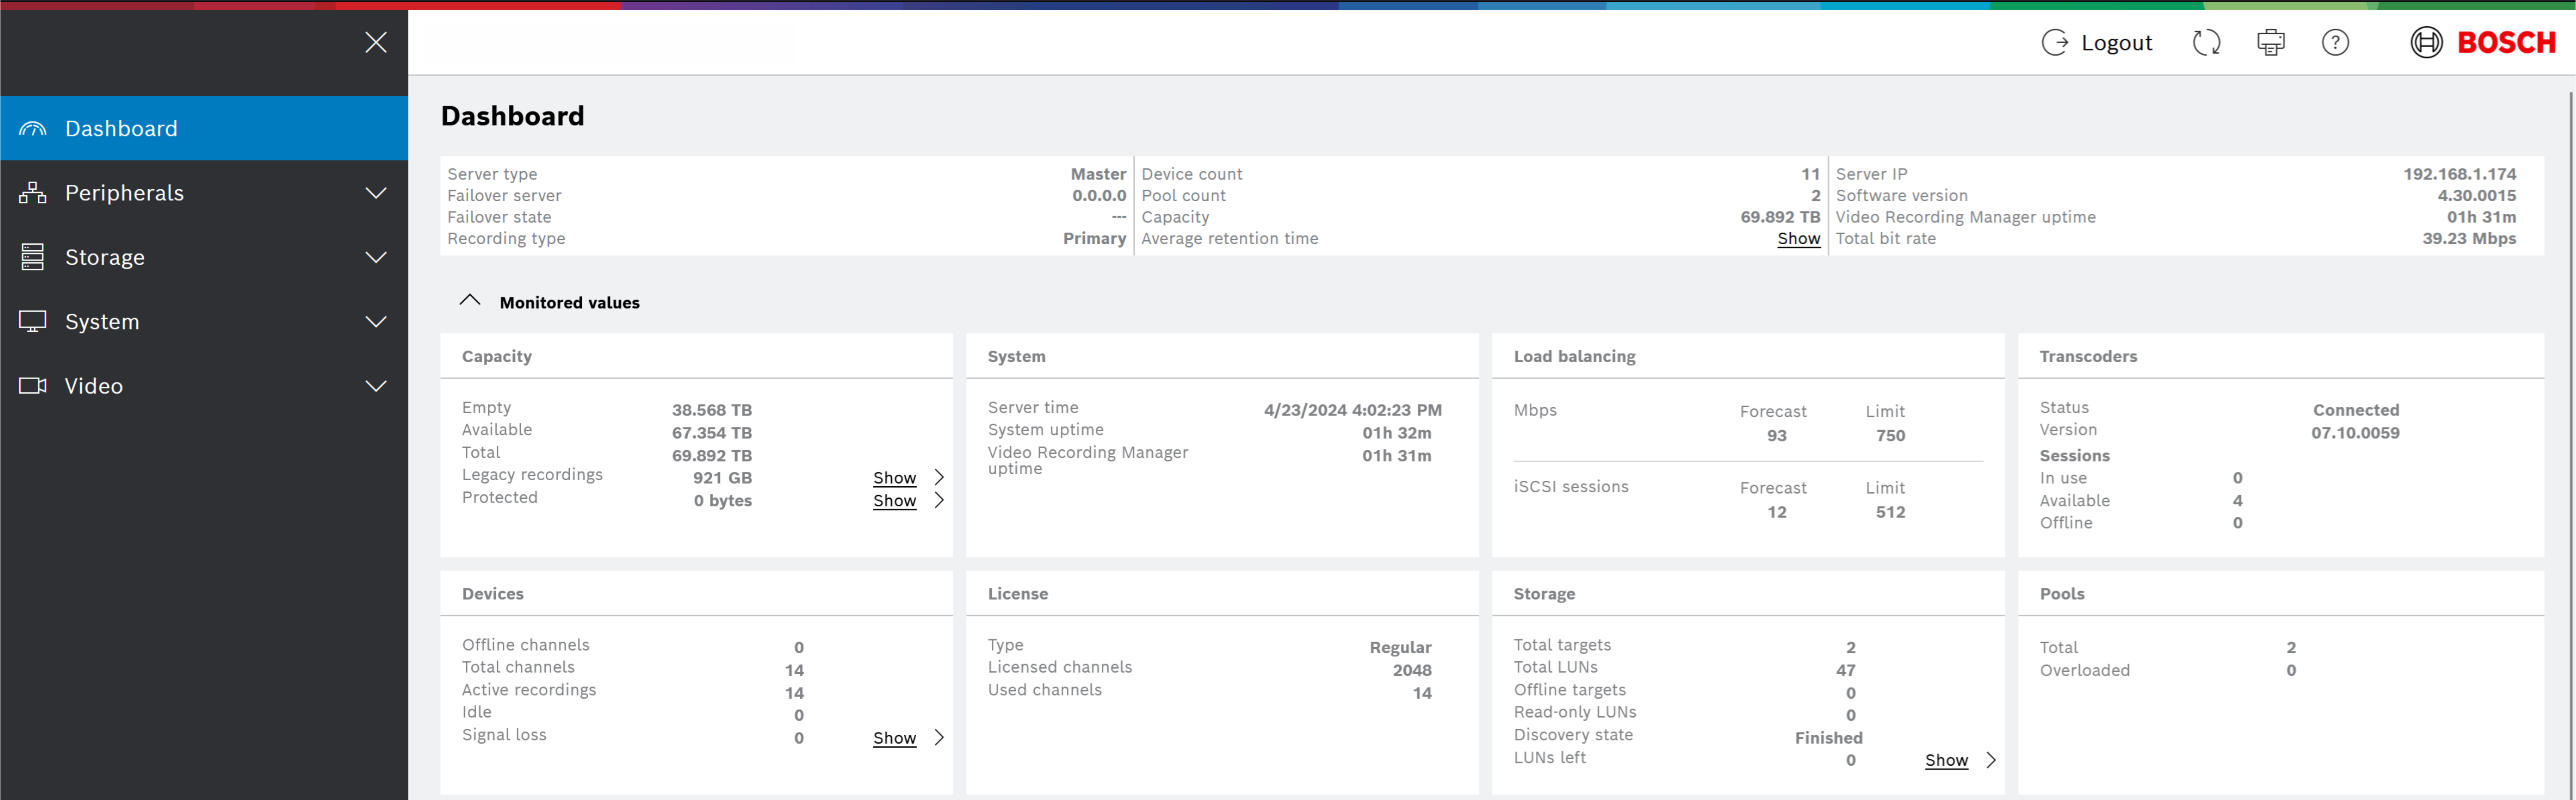Click the Server time 4/23/2024 4:02:23 PM

tap(1352, 410)
